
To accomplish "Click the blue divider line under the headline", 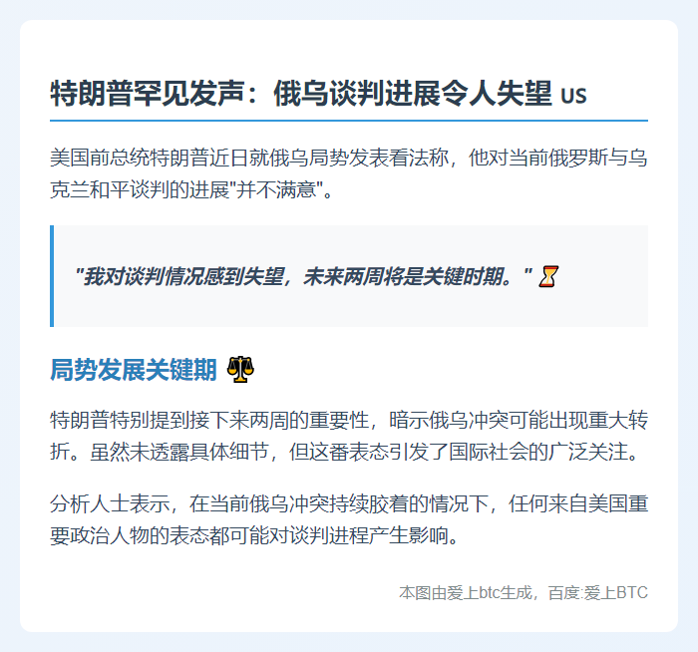I will tap(349, 121).
